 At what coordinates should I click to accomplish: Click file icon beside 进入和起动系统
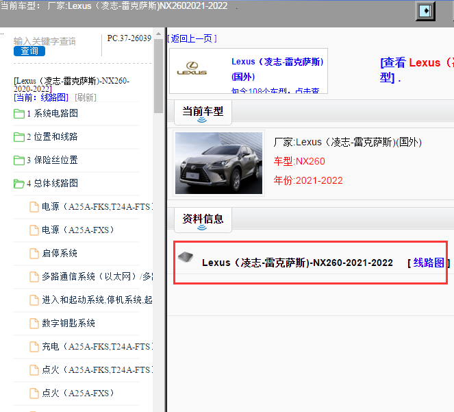pos(34,300)
